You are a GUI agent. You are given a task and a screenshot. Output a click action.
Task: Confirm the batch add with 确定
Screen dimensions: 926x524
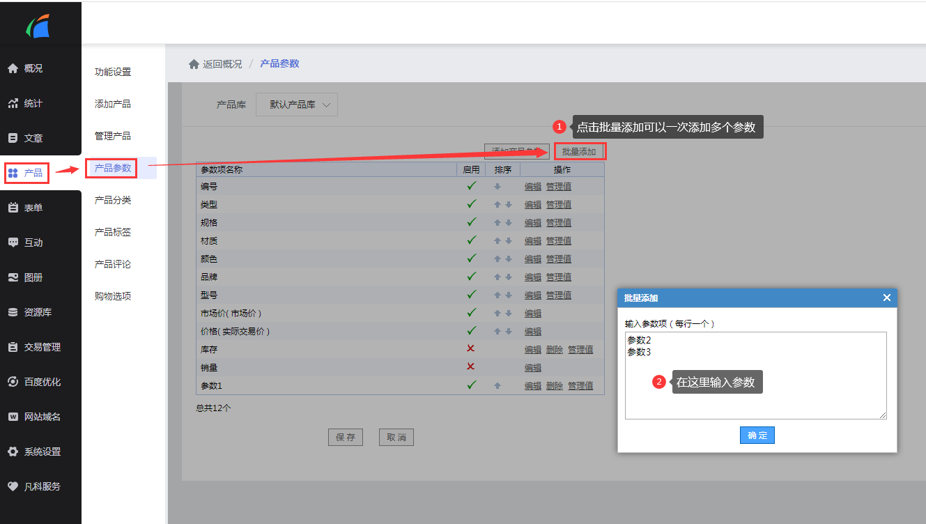pos(757,436)
